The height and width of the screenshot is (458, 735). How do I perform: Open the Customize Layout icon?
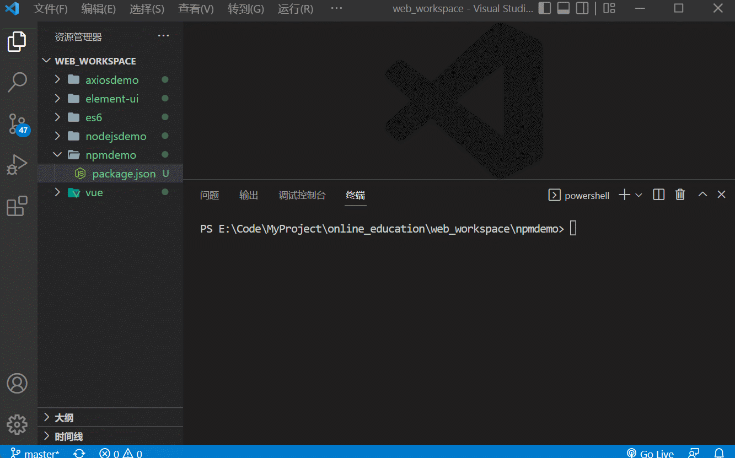609,8
